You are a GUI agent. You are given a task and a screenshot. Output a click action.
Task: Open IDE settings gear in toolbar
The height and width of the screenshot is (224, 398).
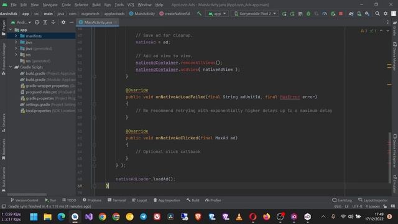[386, 14]
